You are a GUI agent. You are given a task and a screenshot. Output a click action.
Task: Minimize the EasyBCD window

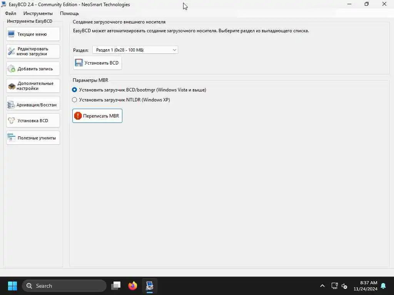[349, 4]
